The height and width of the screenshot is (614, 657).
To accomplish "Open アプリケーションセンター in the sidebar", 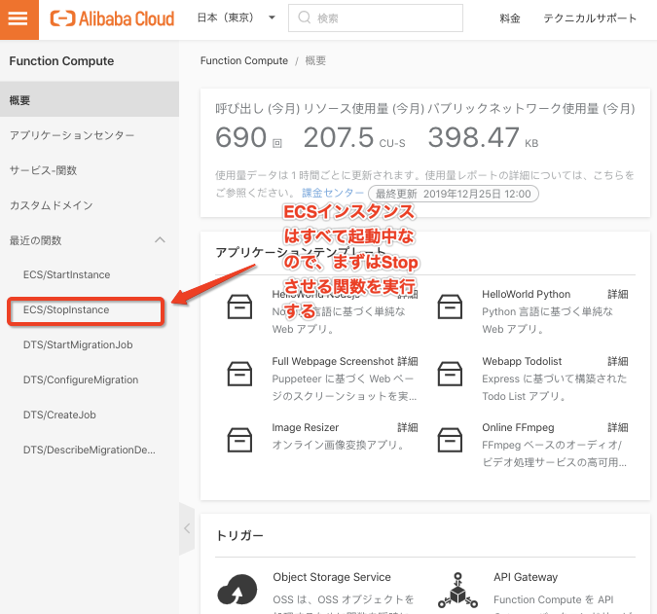I will tap(72, 135).
